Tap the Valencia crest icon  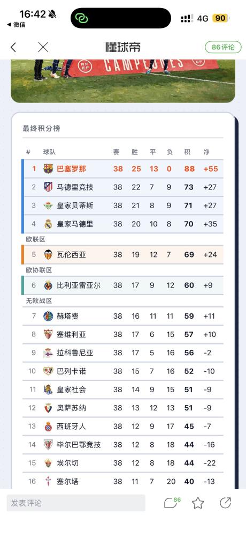(48, 255)
